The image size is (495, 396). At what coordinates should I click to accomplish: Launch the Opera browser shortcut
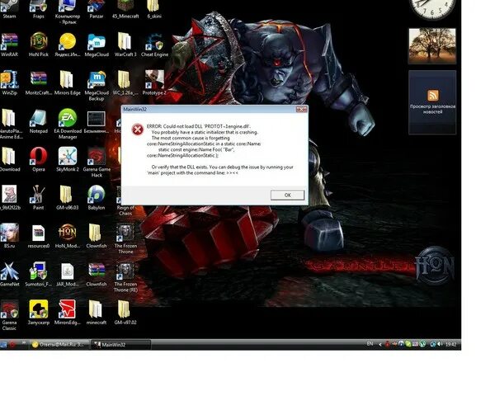tap(39, 160)
